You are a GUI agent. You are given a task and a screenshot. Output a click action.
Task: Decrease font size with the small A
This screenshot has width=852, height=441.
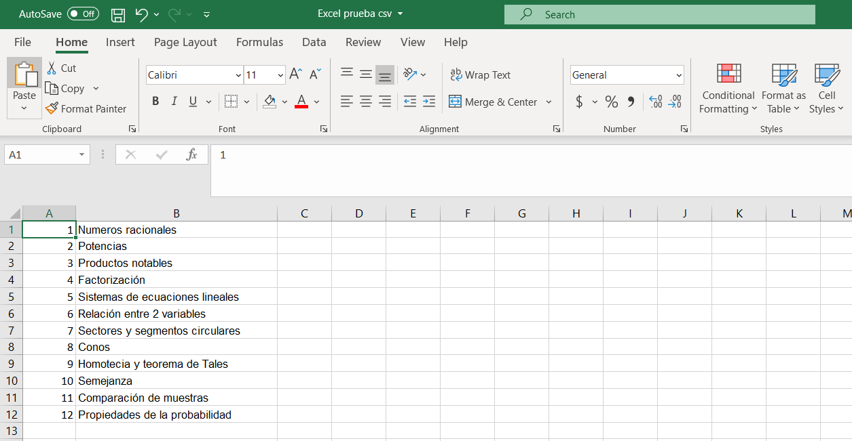(315, 75)
